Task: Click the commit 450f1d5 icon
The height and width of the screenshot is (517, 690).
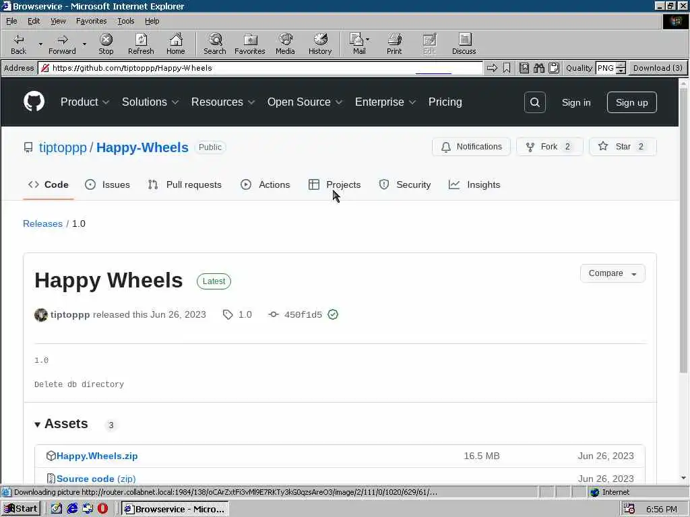Action: pyautogui.click(x=274, y=314)
